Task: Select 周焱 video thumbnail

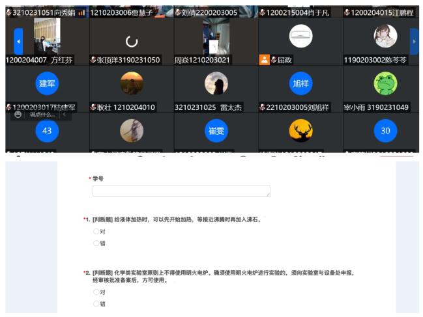Action: click(x=216, y=36)
